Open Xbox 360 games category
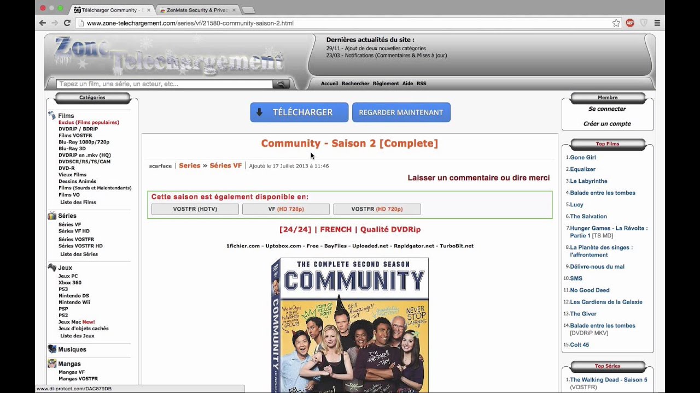This screenshot has height=393, width=700. pos(70,282)
